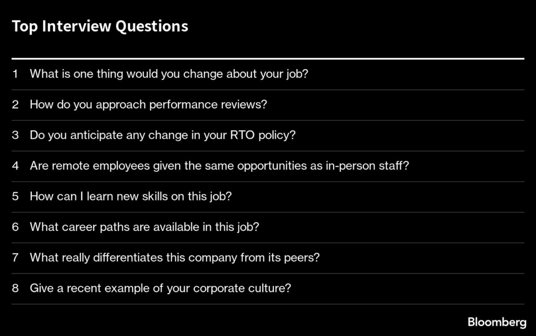Click row number 6 in the list
This screenshot has height=336, width=536.
(15, 227)
